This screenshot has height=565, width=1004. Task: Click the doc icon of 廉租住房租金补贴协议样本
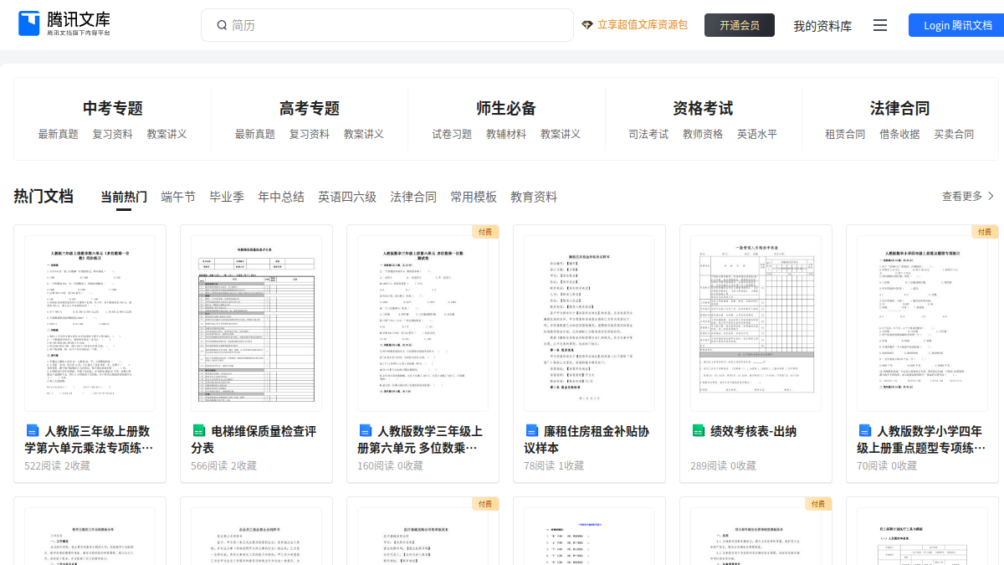(x=532, y=431)
